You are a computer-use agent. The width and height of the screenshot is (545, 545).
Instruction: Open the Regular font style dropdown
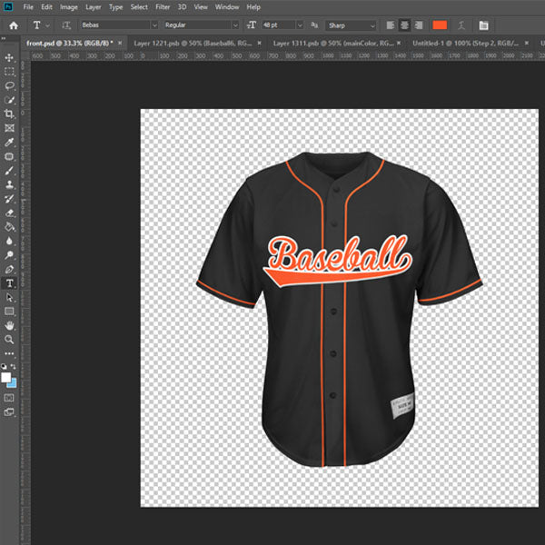[x=236, y=25]
